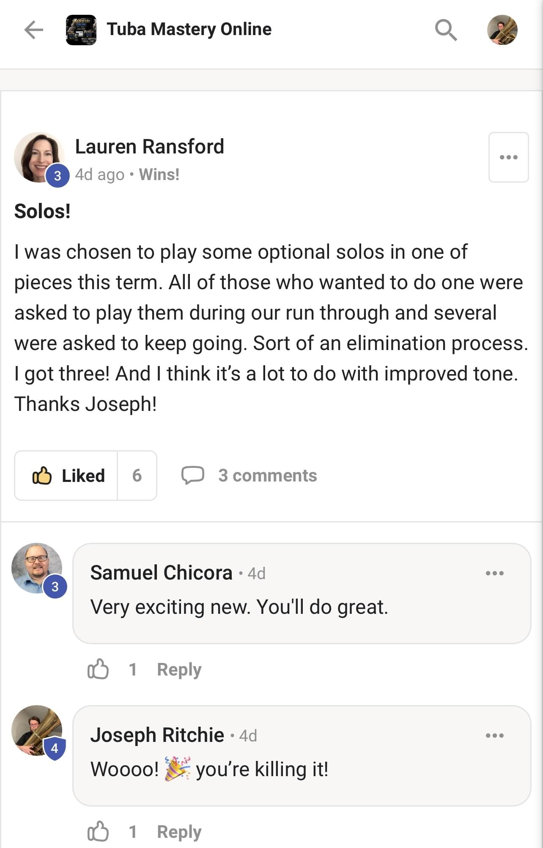Show who liked the post count 6
The width and height of the screenshot is (543, 848).
pos(137,476)
